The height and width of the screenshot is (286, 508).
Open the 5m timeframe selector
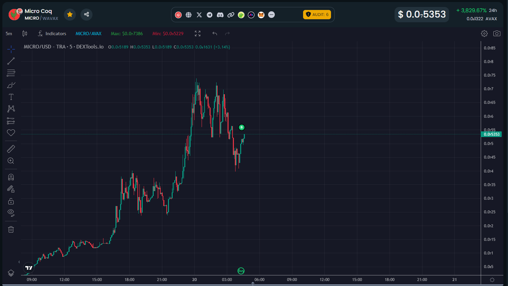pos(8,33)
